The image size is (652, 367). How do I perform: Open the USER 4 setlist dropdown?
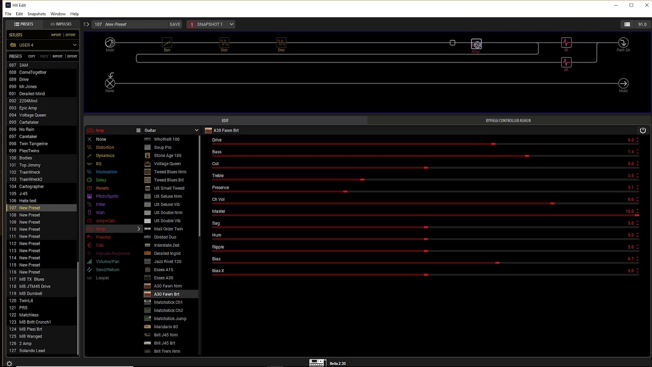[42, 45]
